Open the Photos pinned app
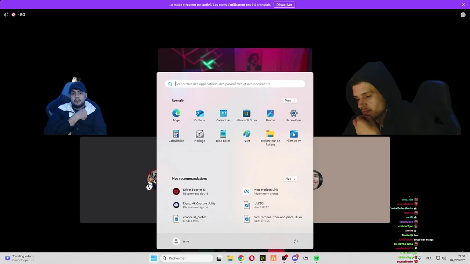This screenshot has width=470, height=264. point(270,115)
